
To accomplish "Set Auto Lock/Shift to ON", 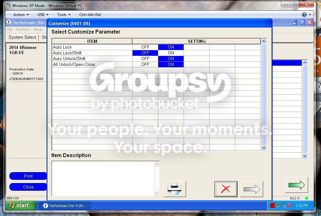I will 171,53.
